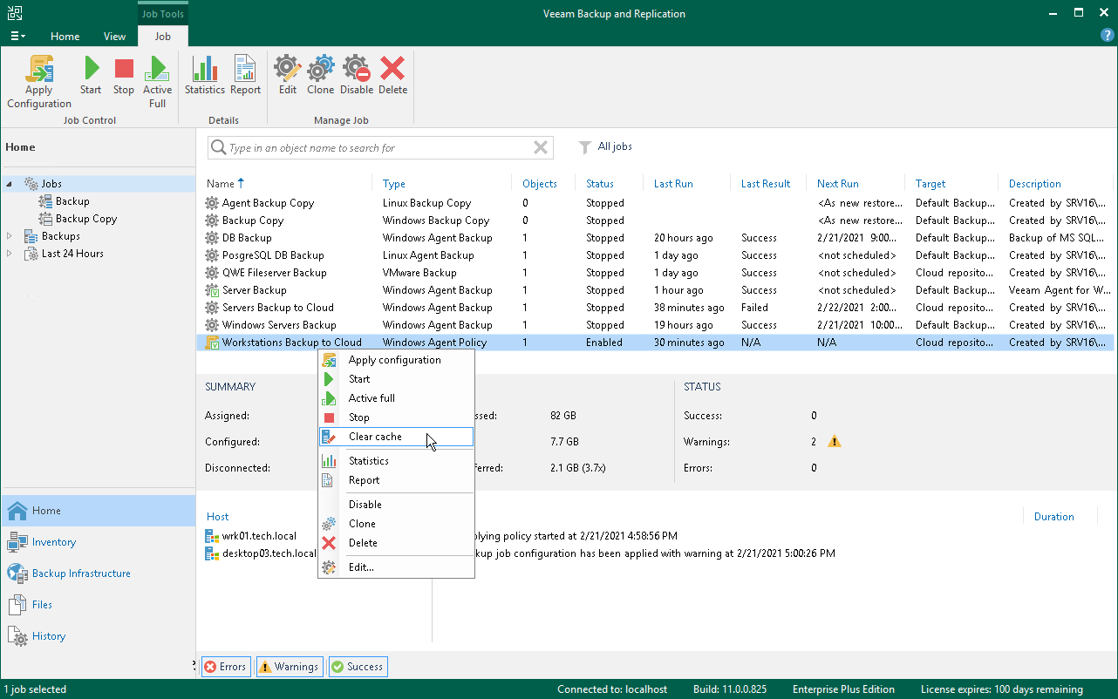Switch to the Home ribbon tab
Viewport: 1118px width, 699px height.
click(x=65, y=37)
